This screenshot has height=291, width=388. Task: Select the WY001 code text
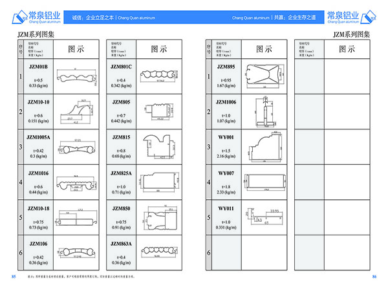[226, 137]
